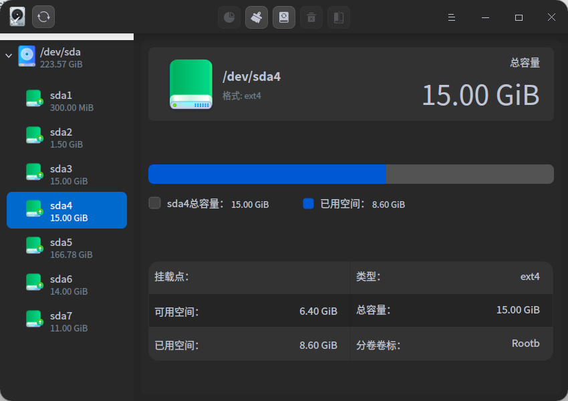Click the blue used space legend swatch

coord(308,204)
